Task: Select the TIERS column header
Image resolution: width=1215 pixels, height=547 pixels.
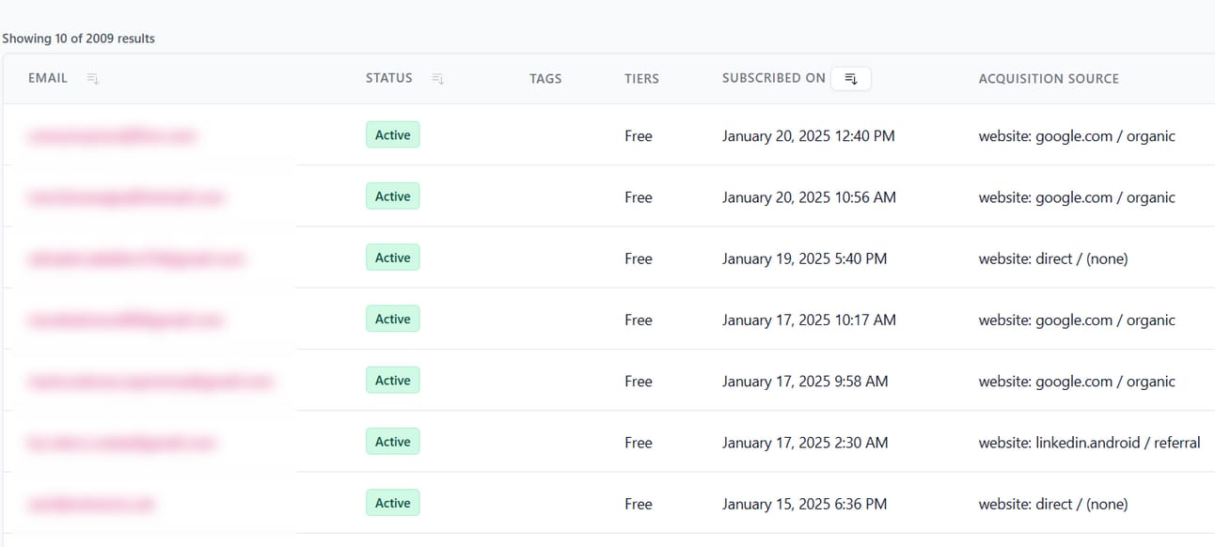Action: tap(641, 79)
